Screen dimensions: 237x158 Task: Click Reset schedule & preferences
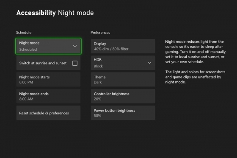pos(48,113)
